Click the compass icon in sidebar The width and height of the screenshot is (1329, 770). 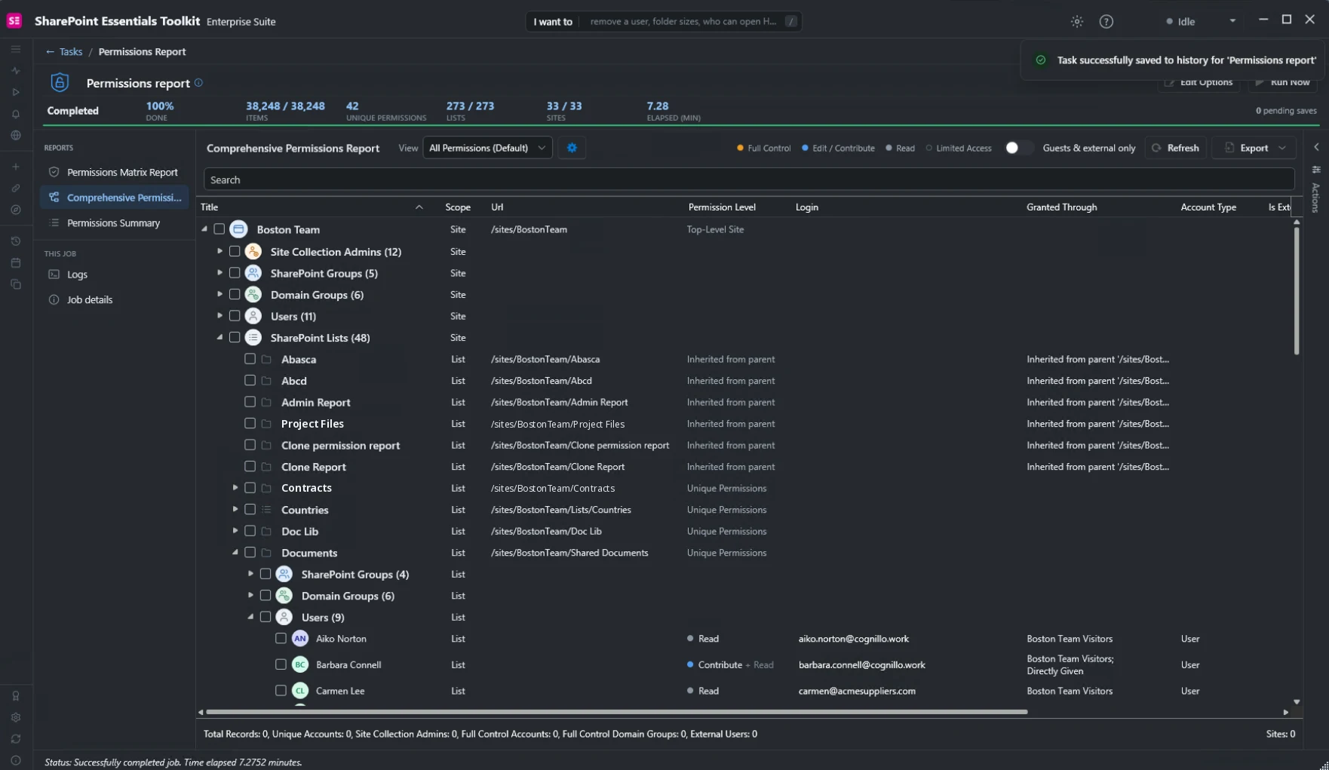(16, 210)
